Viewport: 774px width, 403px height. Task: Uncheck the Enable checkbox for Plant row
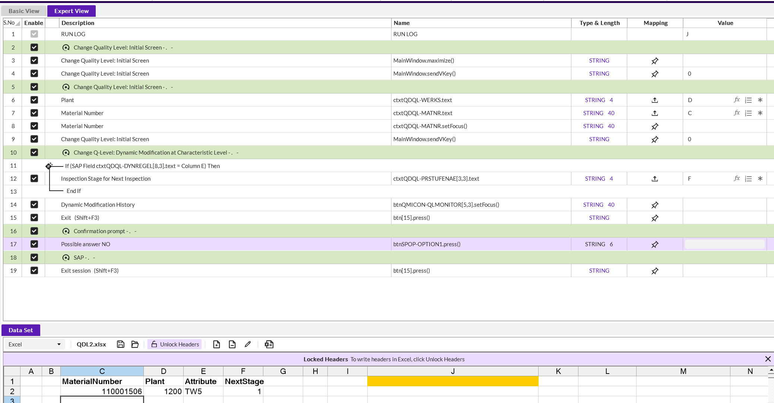click(x=34, y=100)
